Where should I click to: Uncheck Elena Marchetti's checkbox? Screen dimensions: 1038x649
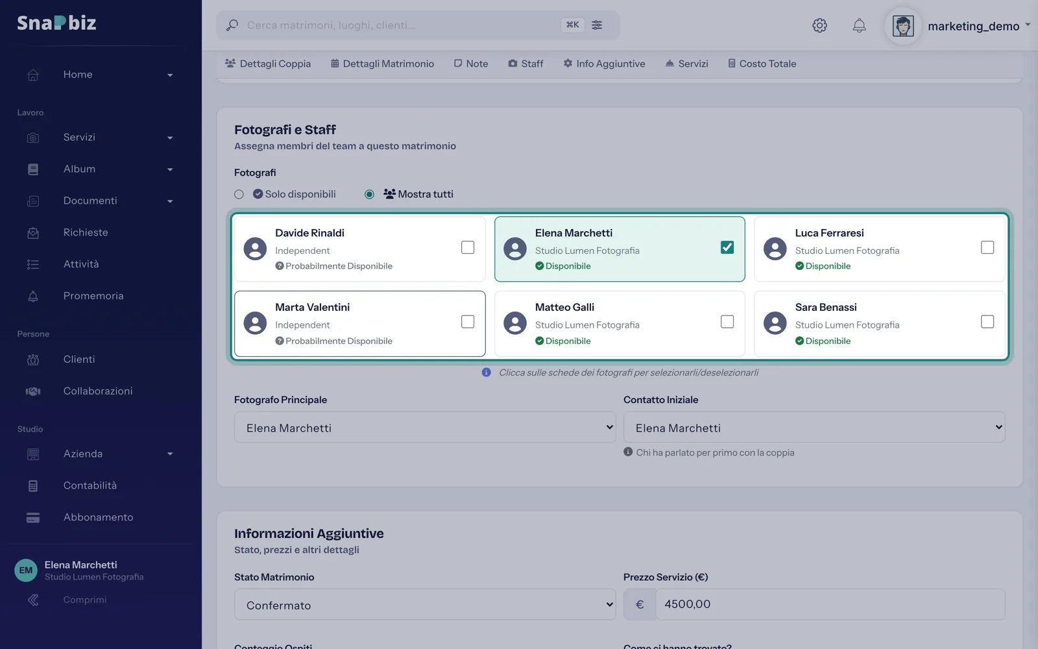(727, 247)
